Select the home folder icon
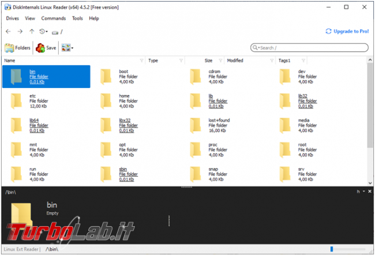The width and height of the screenshot is (375, 256). [x=106, y=101]
